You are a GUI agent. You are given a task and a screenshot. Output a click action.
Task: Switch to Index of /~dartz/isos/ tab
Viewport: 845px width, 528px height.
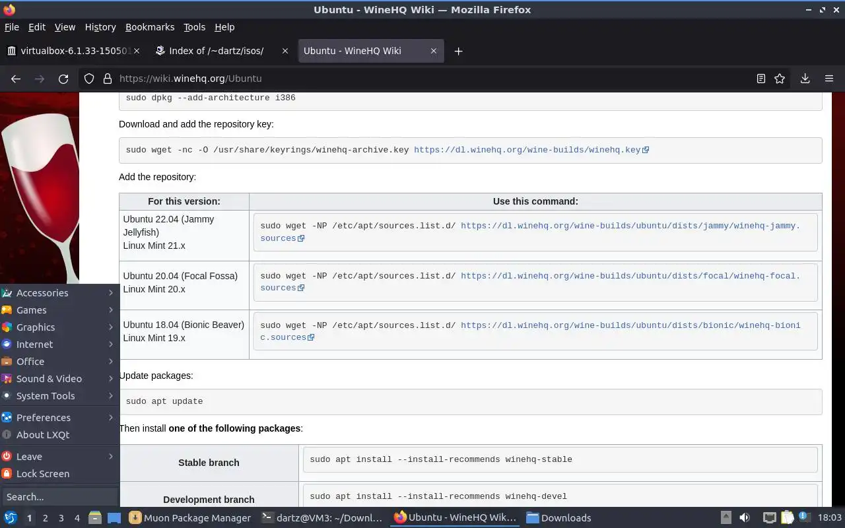221,51
